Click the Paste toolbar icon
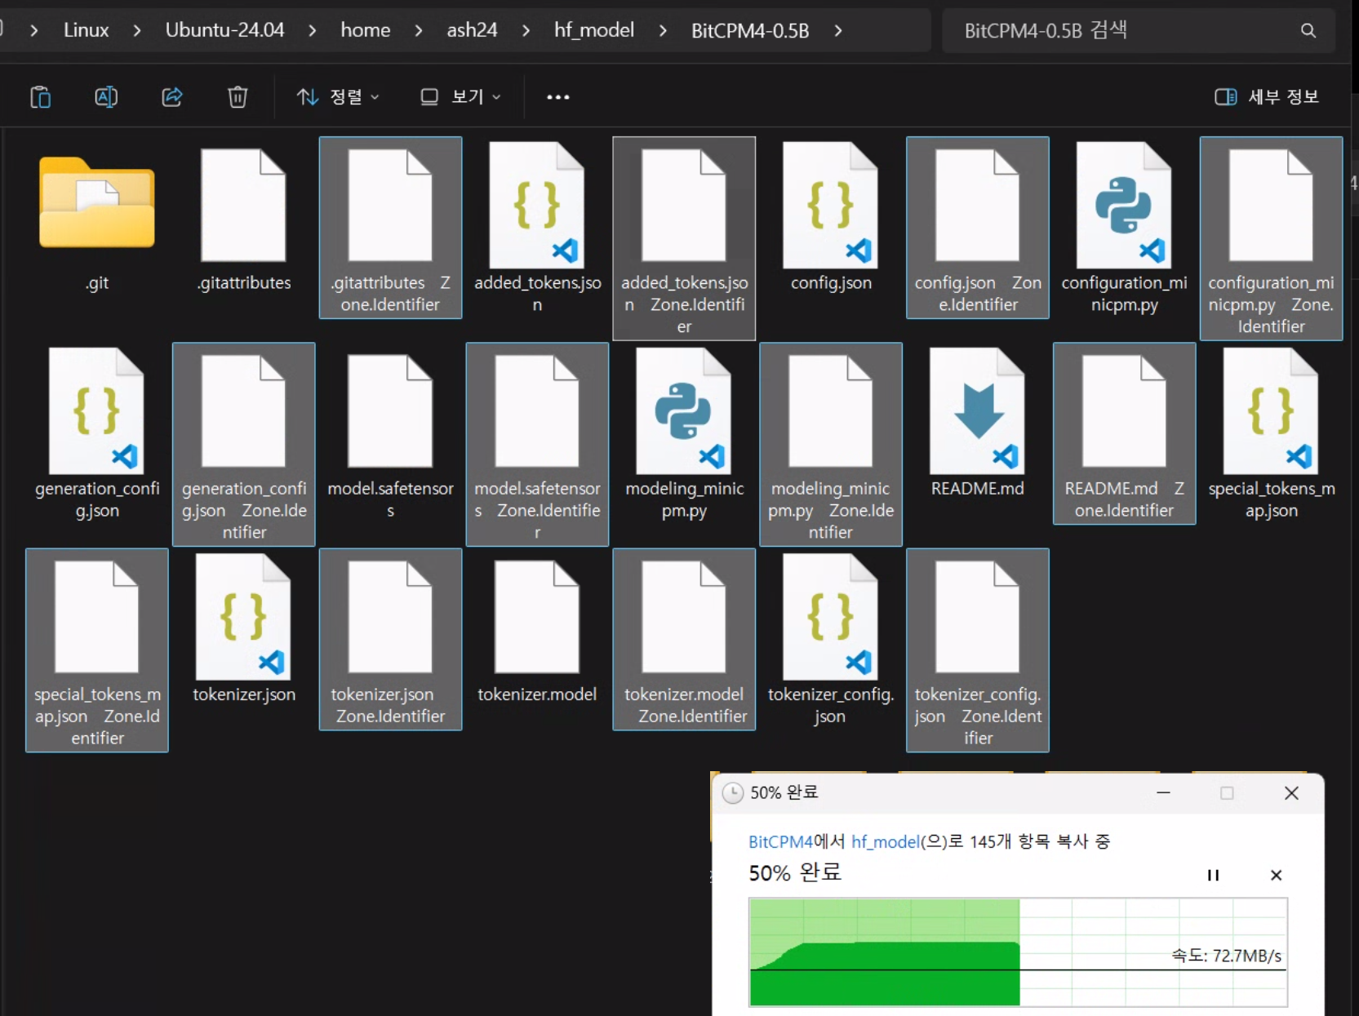Viewport: 1359px width, 1016px height. click(x=40, y=97)
